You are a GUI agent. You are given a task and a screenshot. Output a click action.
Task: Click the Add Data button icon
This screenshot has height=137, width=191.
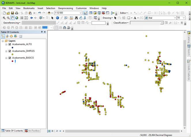(x=49, y=13)
